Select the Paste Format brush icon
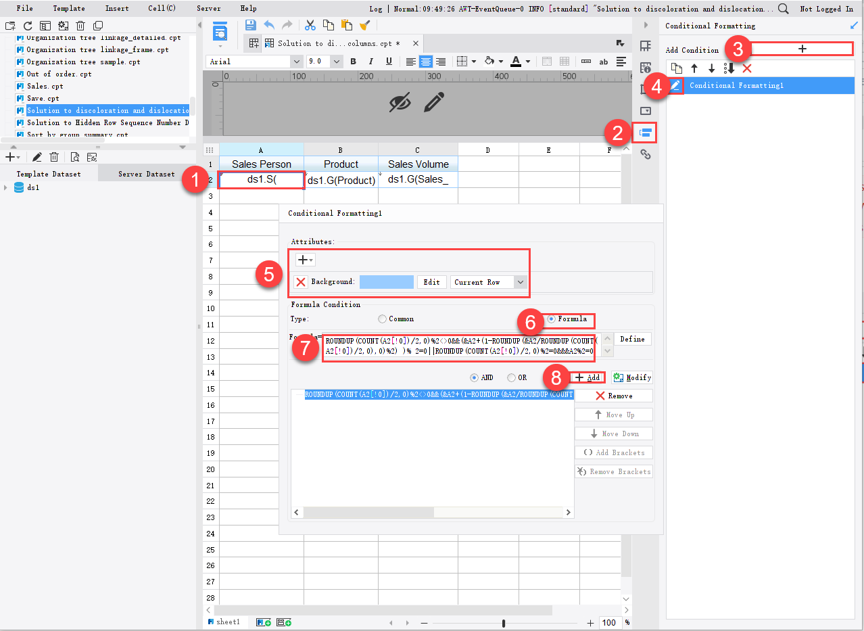The height and width of the screenshot is (631, 864). coord(363,25)
